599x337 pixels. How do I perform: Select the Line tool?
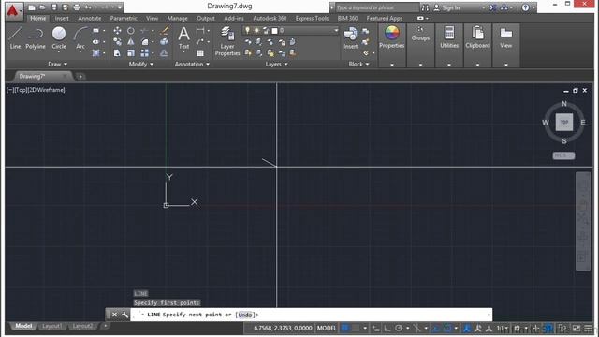(15, 37)
